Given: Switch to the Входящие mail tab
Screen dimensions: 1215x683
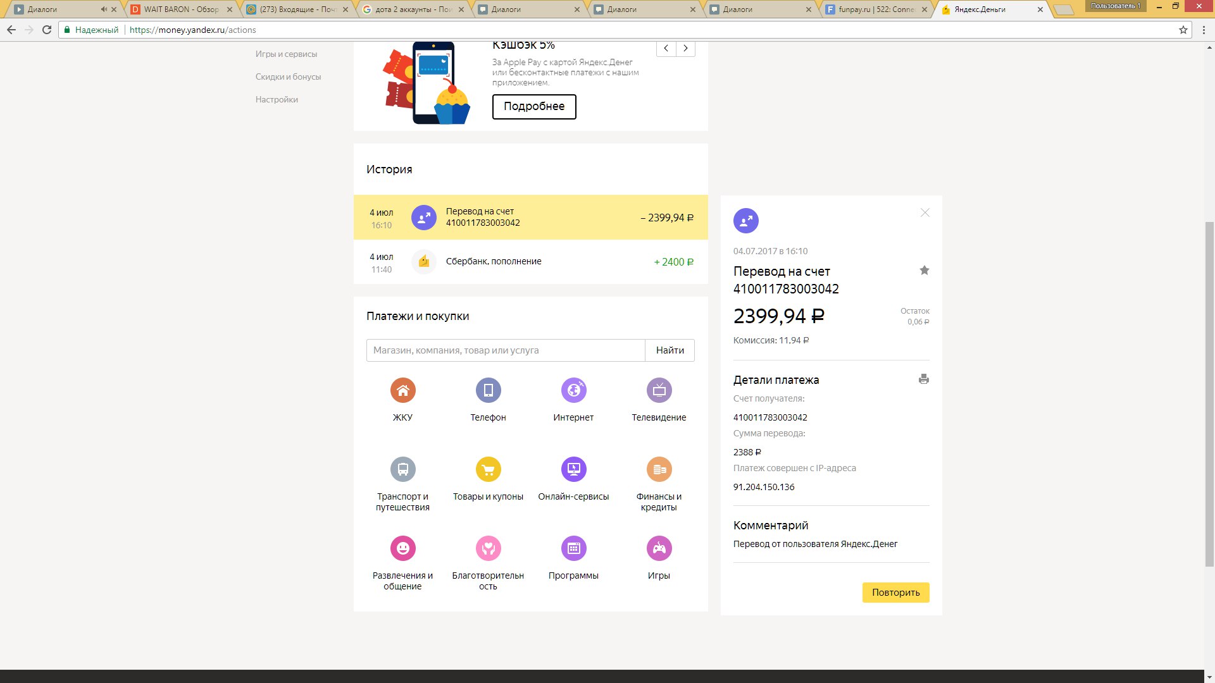Looking at the screenshot, I should pyautogui.click(x=296, y=9).
